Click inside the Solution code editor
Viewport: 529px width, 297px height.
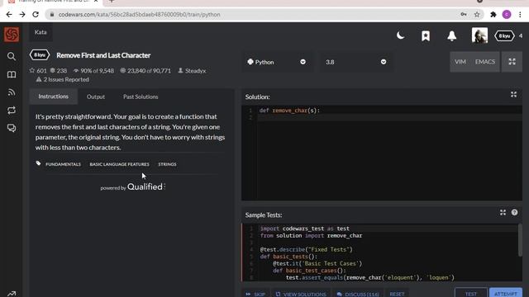click(382, 153)
